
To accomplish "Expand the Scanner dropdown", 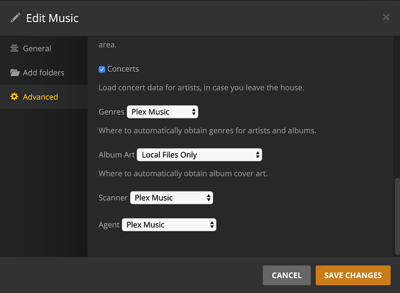I will pyautogui.click(x=172, y=198).
